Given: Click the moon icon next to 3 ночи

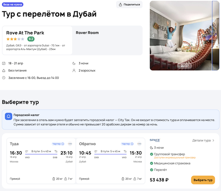Looking at the screenshot, I should [75, 63].
